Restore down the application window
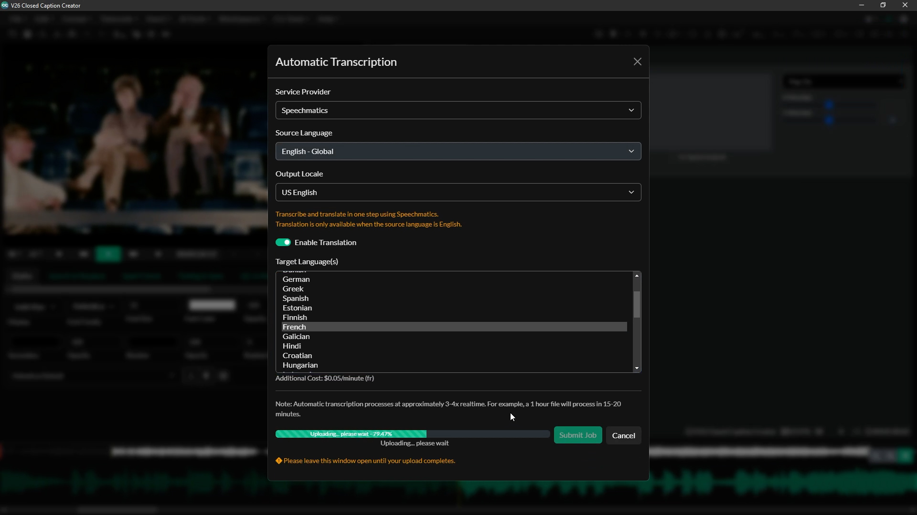This screenshot has width=917, height=515. coord(883,5)
